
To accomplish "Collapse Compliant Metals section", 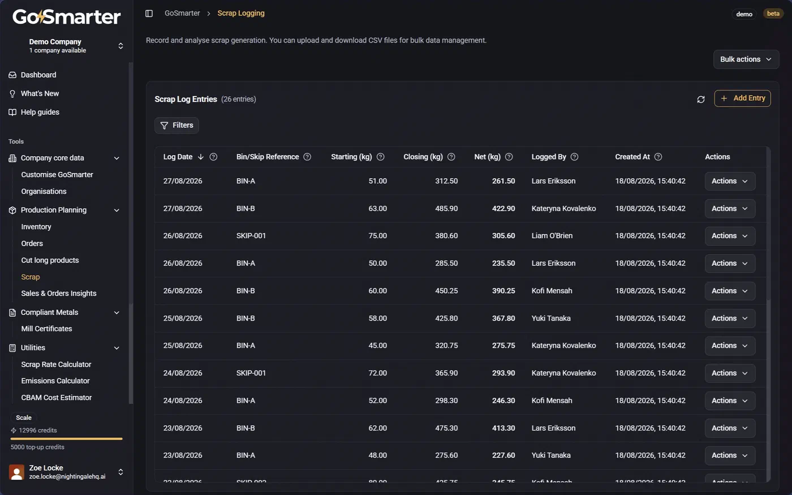I will [x=117, y=313].
